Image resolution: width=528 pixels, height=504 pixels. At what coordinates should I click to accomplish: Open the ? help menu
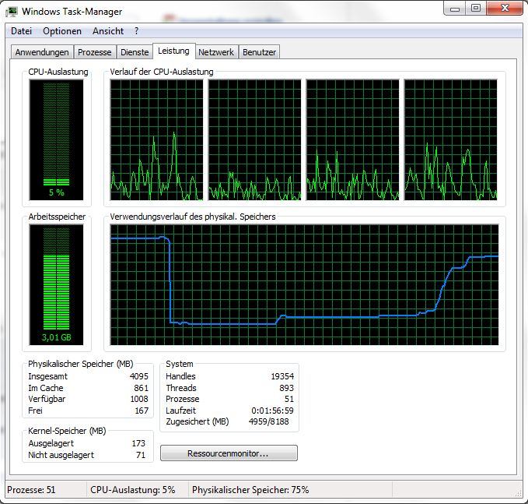[x=136, y=31]
